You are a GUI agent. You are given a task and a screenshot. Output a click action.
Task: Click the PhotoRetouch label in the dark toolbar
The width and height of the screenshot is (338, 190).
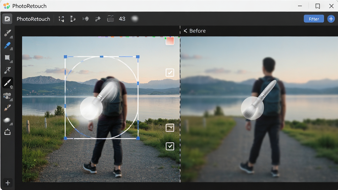point(33,19)
